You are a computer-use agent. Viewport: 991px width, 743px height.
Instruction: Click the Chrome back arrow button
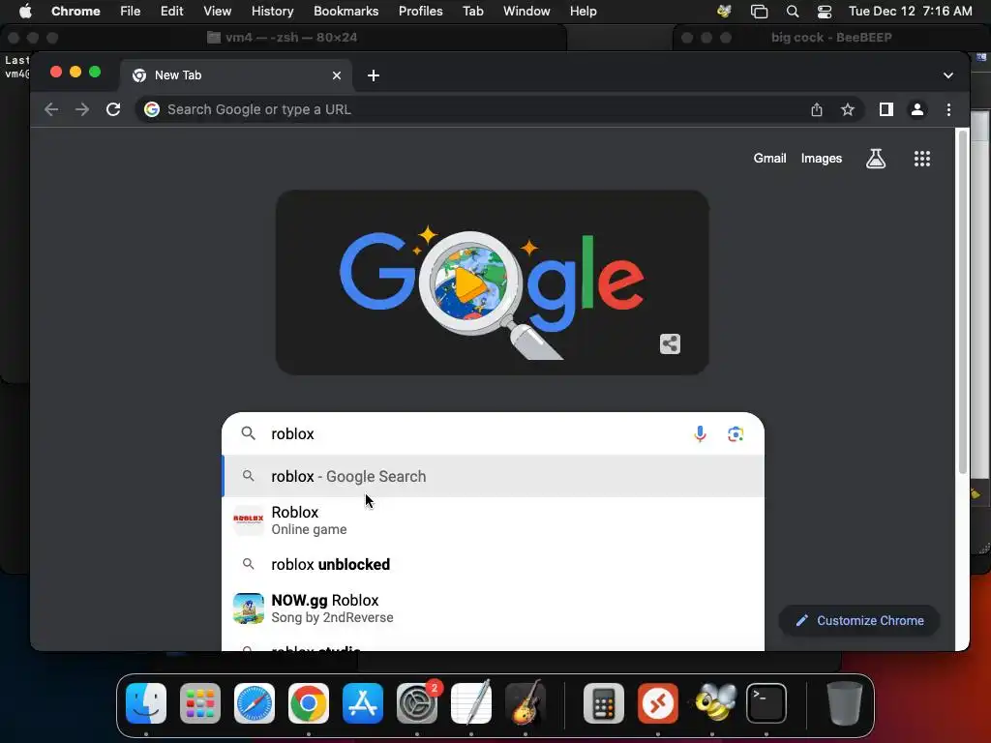point(51,109)
